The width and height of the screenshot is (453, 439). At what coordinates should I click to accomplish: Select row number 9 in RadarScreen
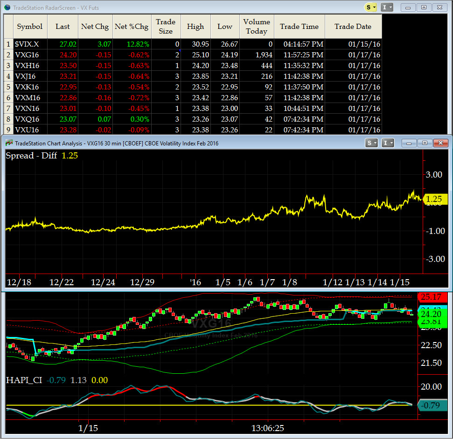coord(9,130)
